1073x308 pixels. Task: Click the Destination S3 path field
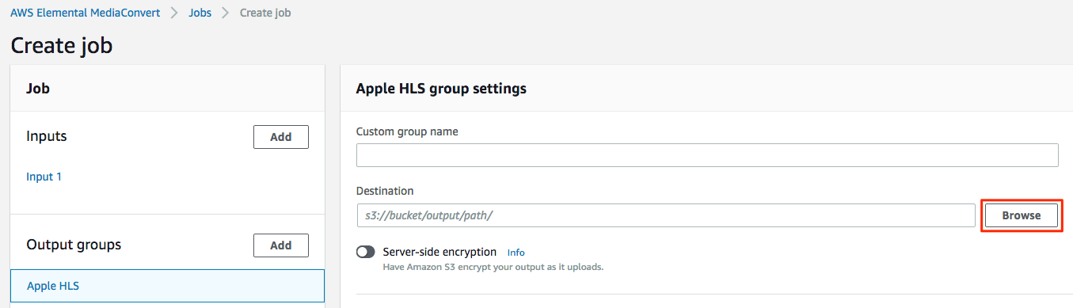(666, 215)
